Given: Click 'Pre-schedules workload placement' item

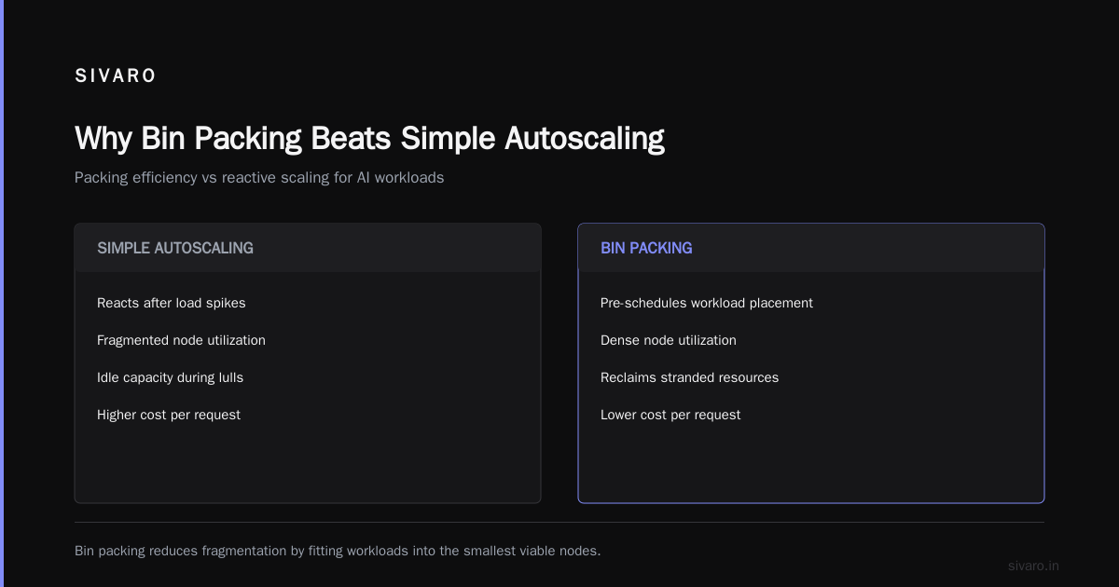Looking at the screenshot, I should click(707, 303).
